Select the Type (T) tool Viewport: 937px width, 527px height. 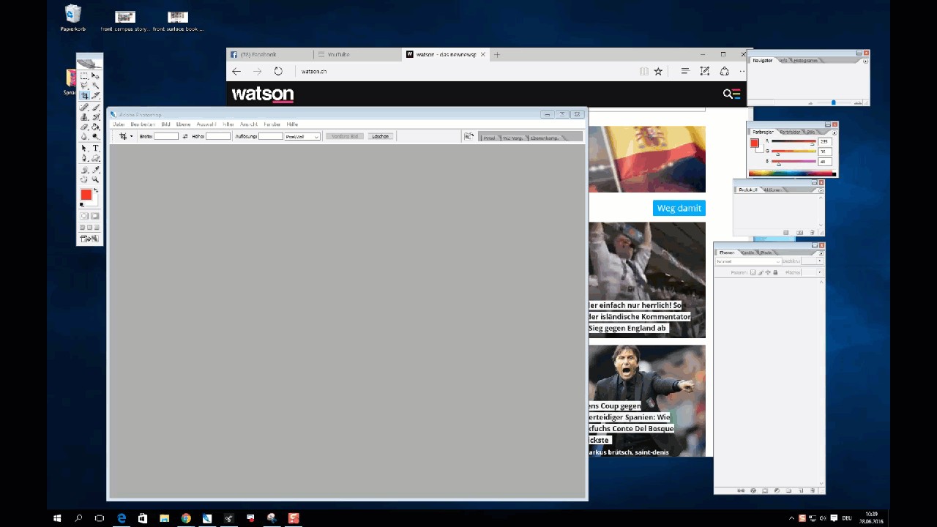click(x=95, y=149)
